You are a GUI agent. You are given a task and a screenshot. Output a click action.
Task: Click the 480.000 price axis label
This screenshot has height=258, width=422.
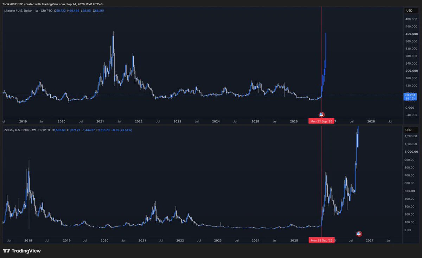[x=411, y=19]
